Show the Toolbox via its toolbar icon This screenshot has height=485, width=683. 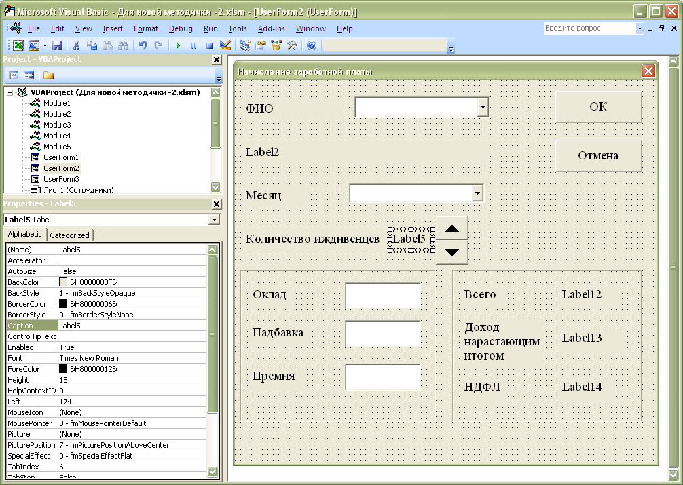pos(291,45)
